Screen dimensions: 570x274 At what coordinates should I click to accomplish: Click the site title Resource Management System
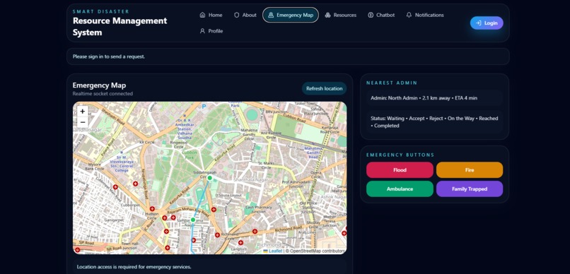[120, 27]
